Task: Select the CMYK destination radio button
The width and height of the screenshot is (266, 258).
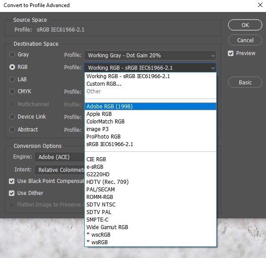Action: (12, 91)
